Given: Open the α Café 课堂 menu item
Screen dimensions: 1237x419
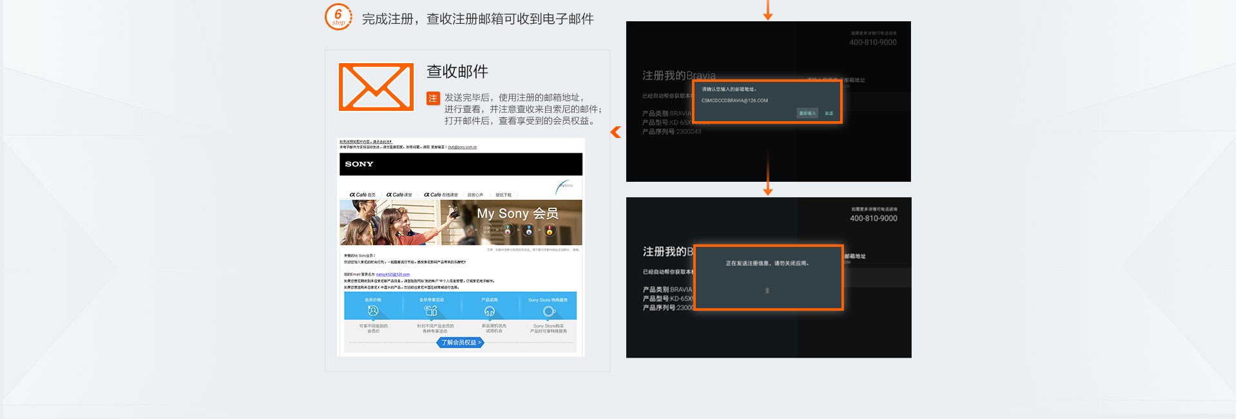Looking at the screenshot, I should [x=399, y=195].
